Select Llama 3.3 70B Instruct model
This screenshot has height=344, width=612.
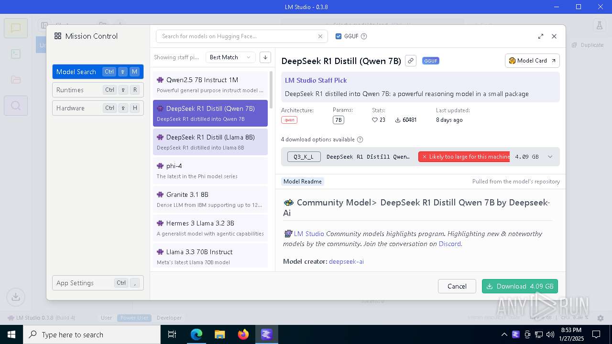pyautogui.click(x=210, y=256)
